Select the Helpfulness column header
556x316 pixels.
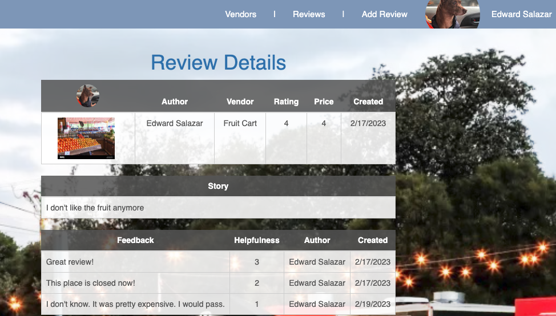tap(257, 240)
